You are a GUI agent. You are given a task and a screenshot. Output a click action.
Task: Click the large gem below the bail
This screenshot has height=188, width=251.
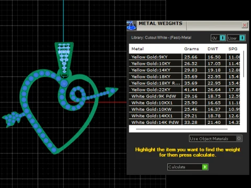pos(64,84)
